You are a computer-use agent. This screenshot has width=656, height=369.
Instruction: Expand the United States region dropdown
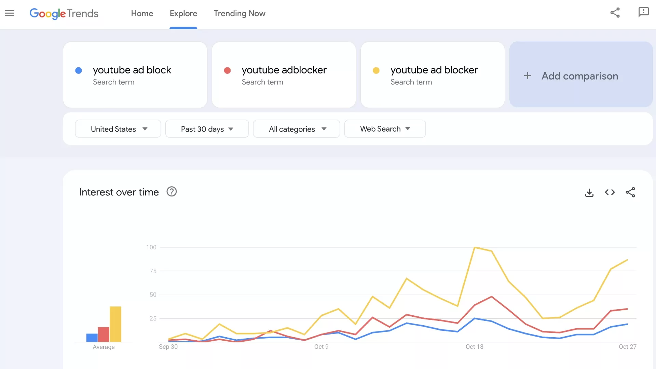[118, 129]
